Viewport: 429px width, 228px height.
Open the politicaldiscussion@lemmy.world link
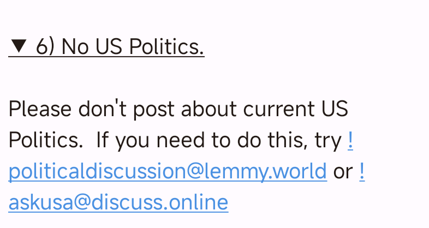click(167, 171)
